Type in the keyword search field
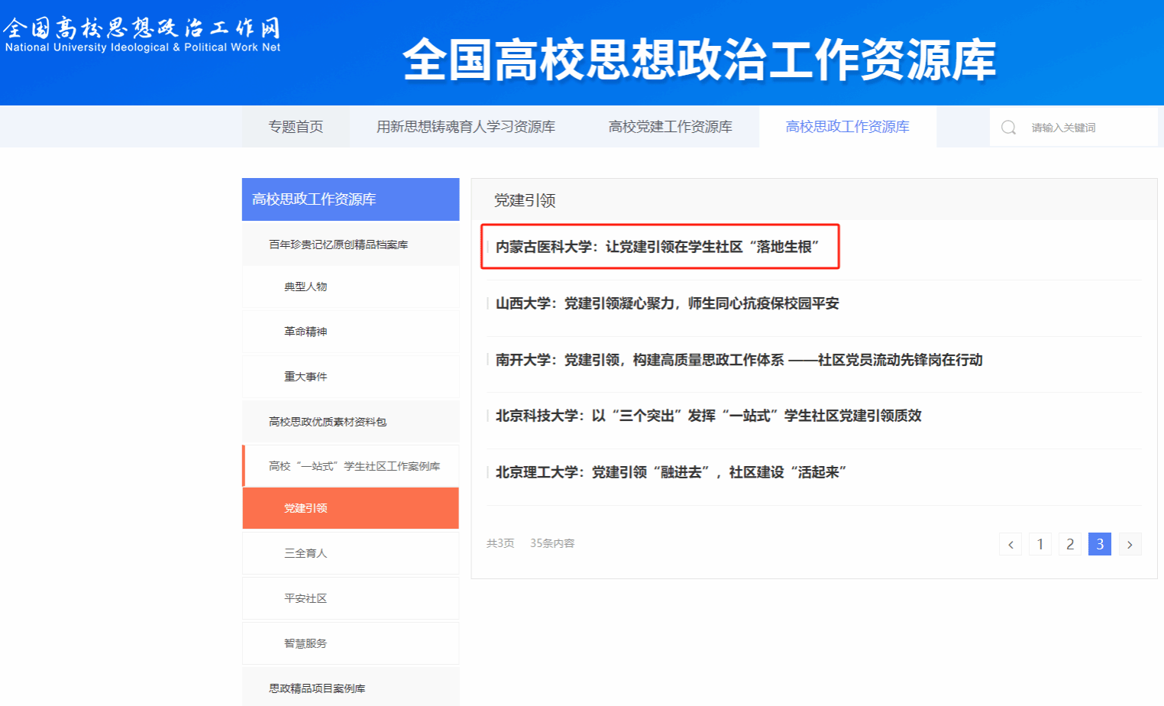The height and width of the screenshot is (706, 1164). tap(1088, 128)
